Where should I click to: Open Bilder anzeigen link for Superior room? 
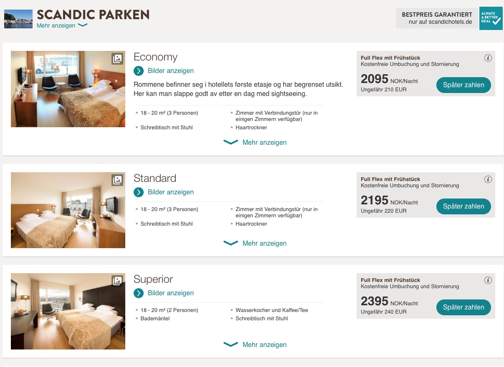pyautogui.click(x=170, y=293)
